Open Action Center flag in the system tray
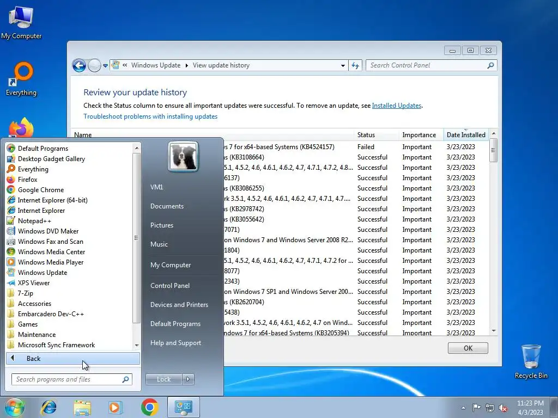This screenshot has width=558, height=418. [476, 407]
